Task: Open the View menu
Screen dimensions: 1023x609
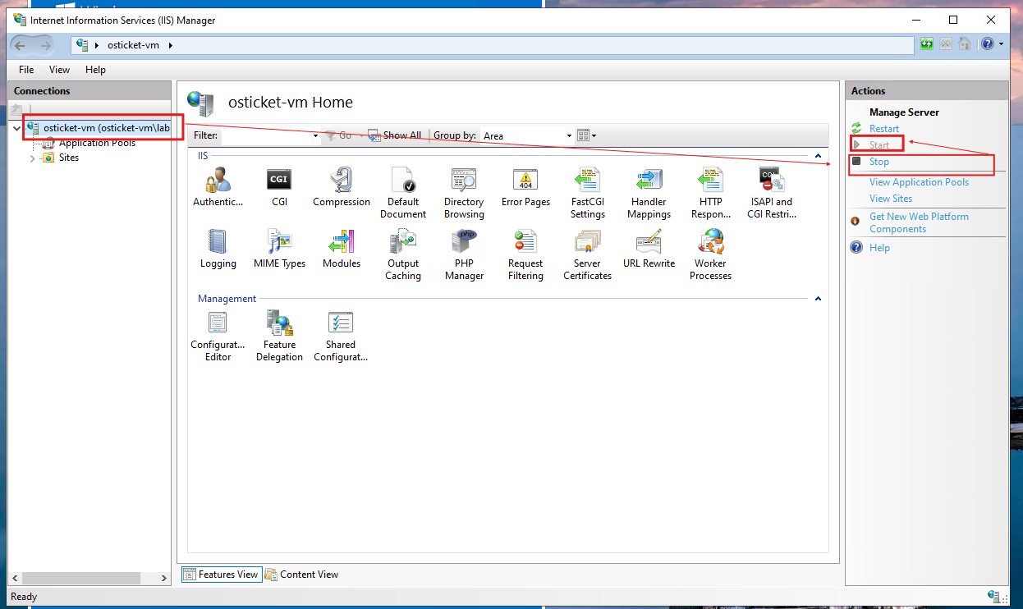Action: coord(59,70)
